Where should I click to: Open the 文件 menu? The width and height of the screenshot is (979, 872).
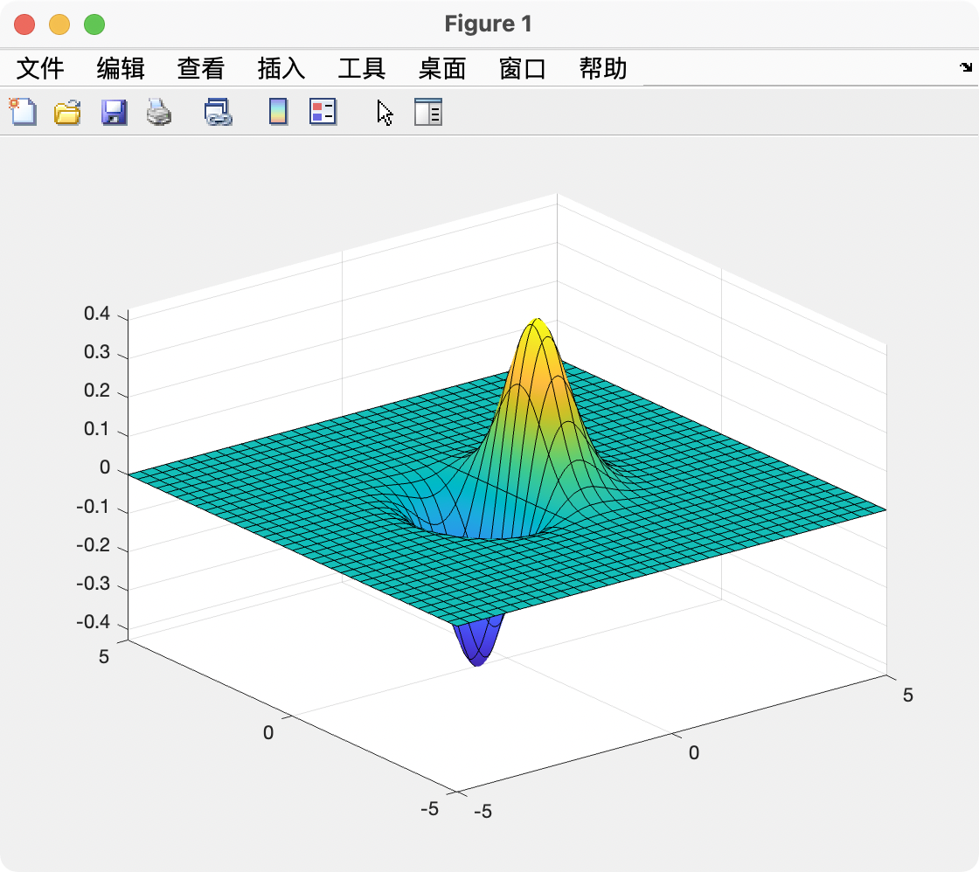click(x=40, y=69)
